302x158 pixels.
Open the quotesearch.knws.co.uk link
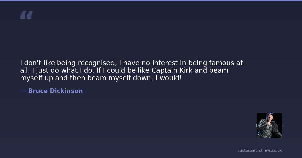[259, 150]
